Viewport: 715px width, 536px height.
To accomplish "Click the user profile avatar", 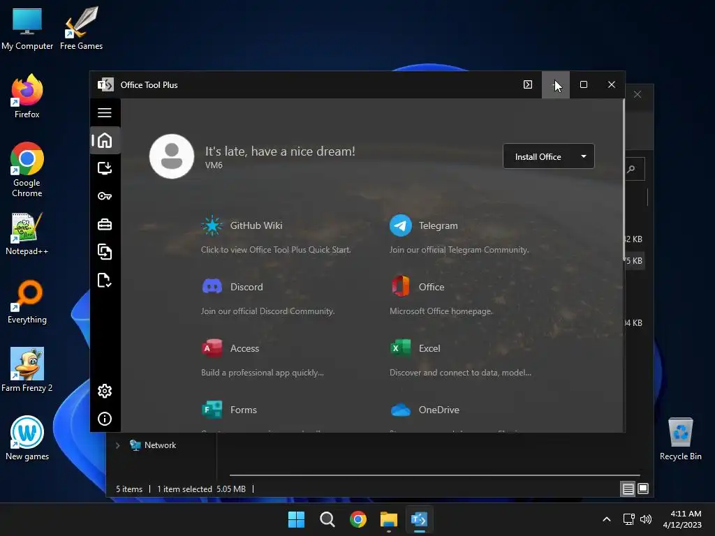I will pyautogui.click(x=172, y=156).
